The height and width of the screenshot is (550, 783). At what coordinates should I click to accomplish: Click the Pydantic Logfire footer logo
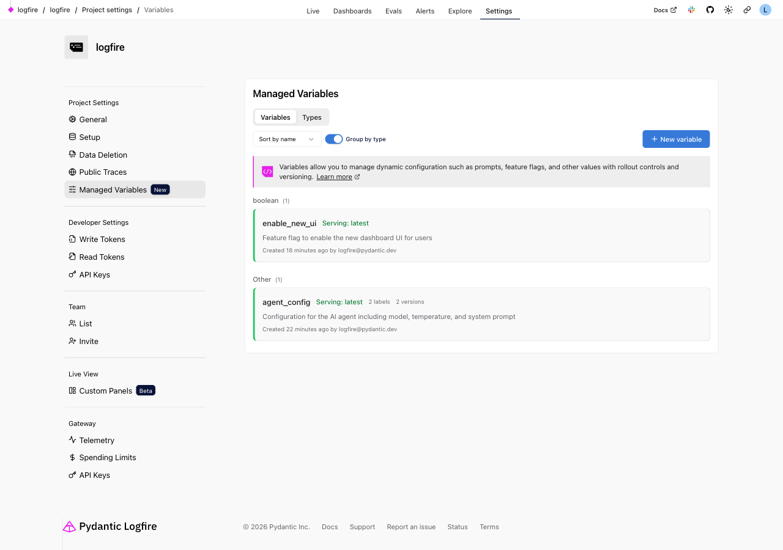[110, 526]
